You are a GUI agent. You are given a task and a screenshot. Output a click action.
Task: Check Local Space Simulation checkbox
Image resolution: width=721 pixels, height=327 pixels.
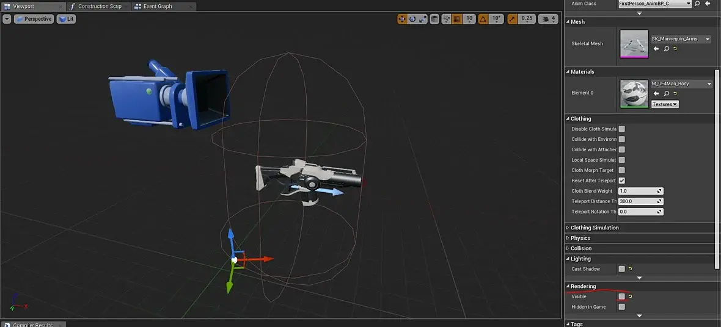621,160
